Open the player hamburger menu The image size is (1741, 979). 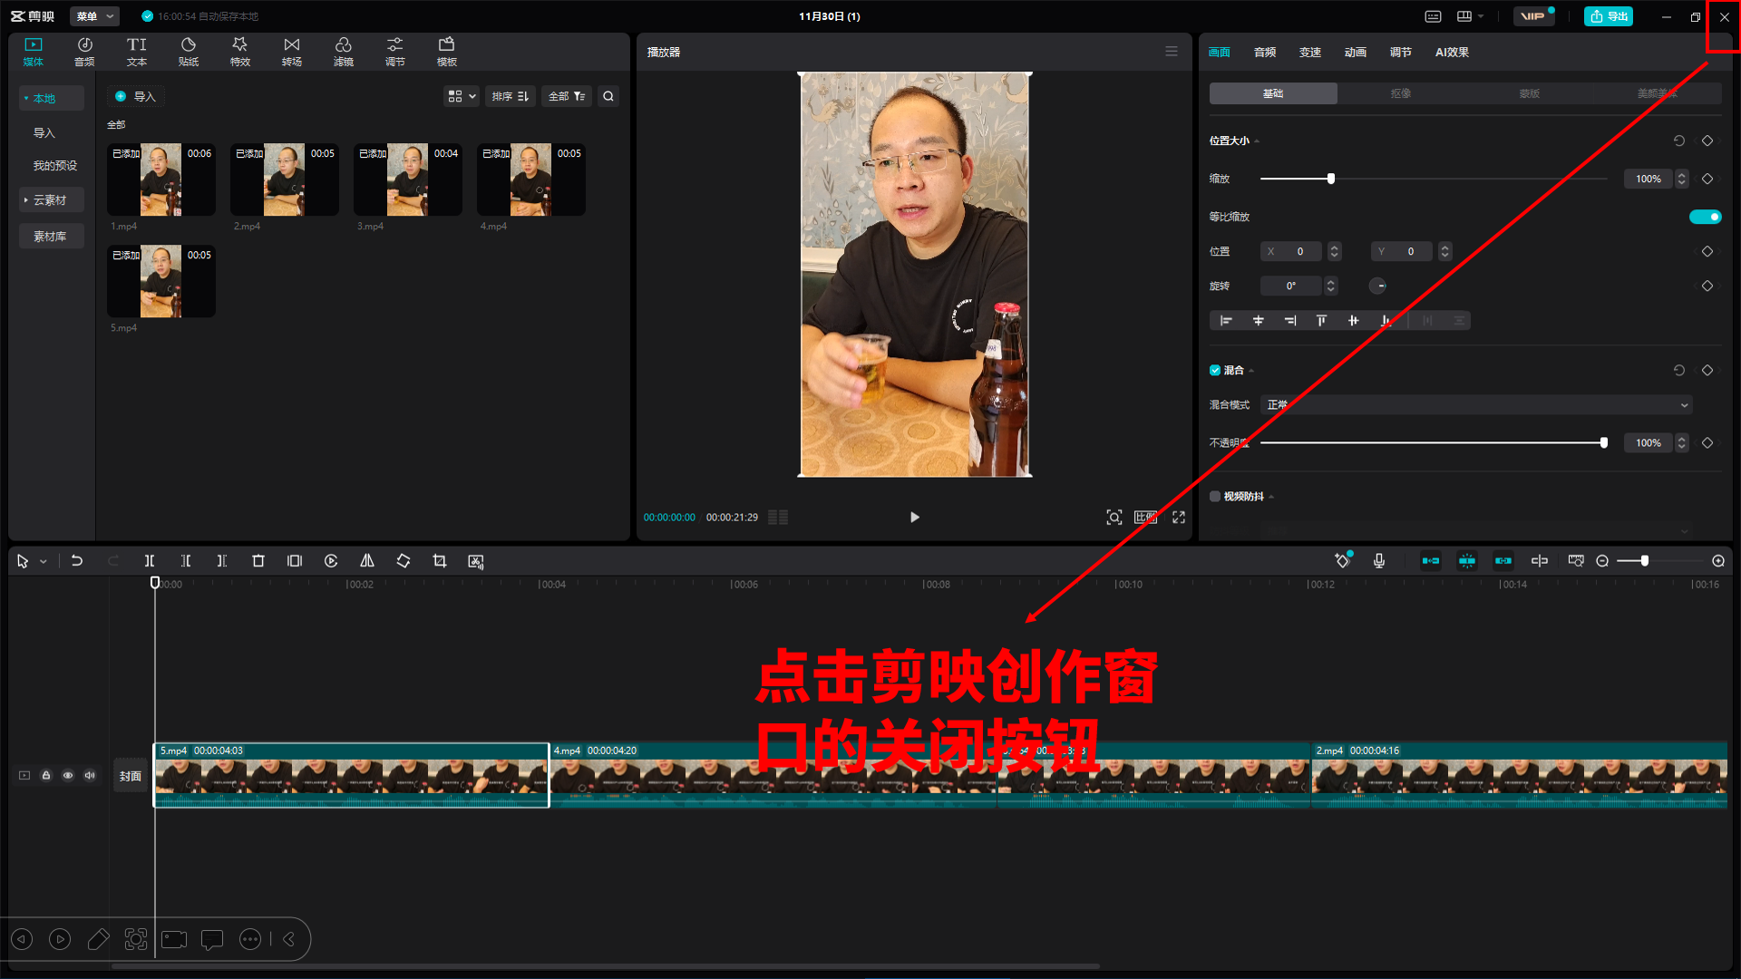[1172, 52]
